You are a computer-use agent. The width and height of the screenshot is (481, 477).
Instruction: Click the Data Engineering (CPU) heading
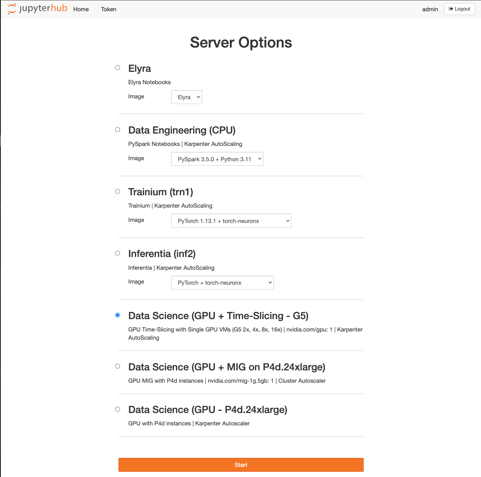(x=182, y=130)
